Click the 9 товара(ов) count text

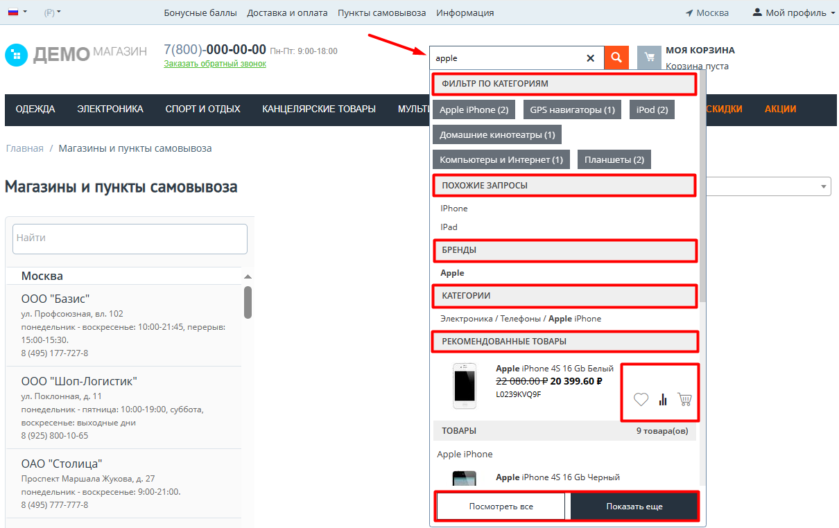click(662, 431)
